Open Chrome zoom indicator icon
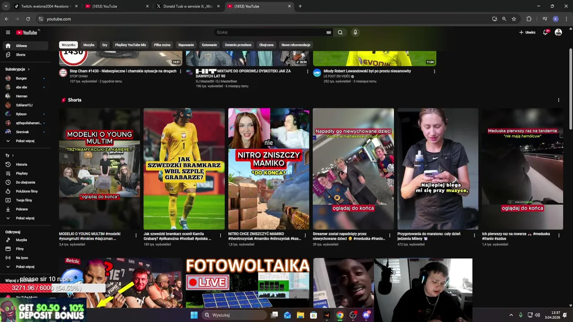 tap(504, 19)
